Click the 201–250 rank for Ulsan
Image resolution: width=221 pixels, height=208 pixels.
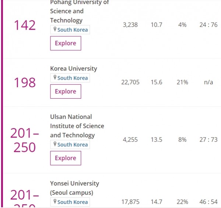click(x=25, y=140)
